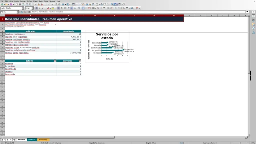Click the formula input field
Image resolution: width=256 pixels, height=144 pixels.
138,12
